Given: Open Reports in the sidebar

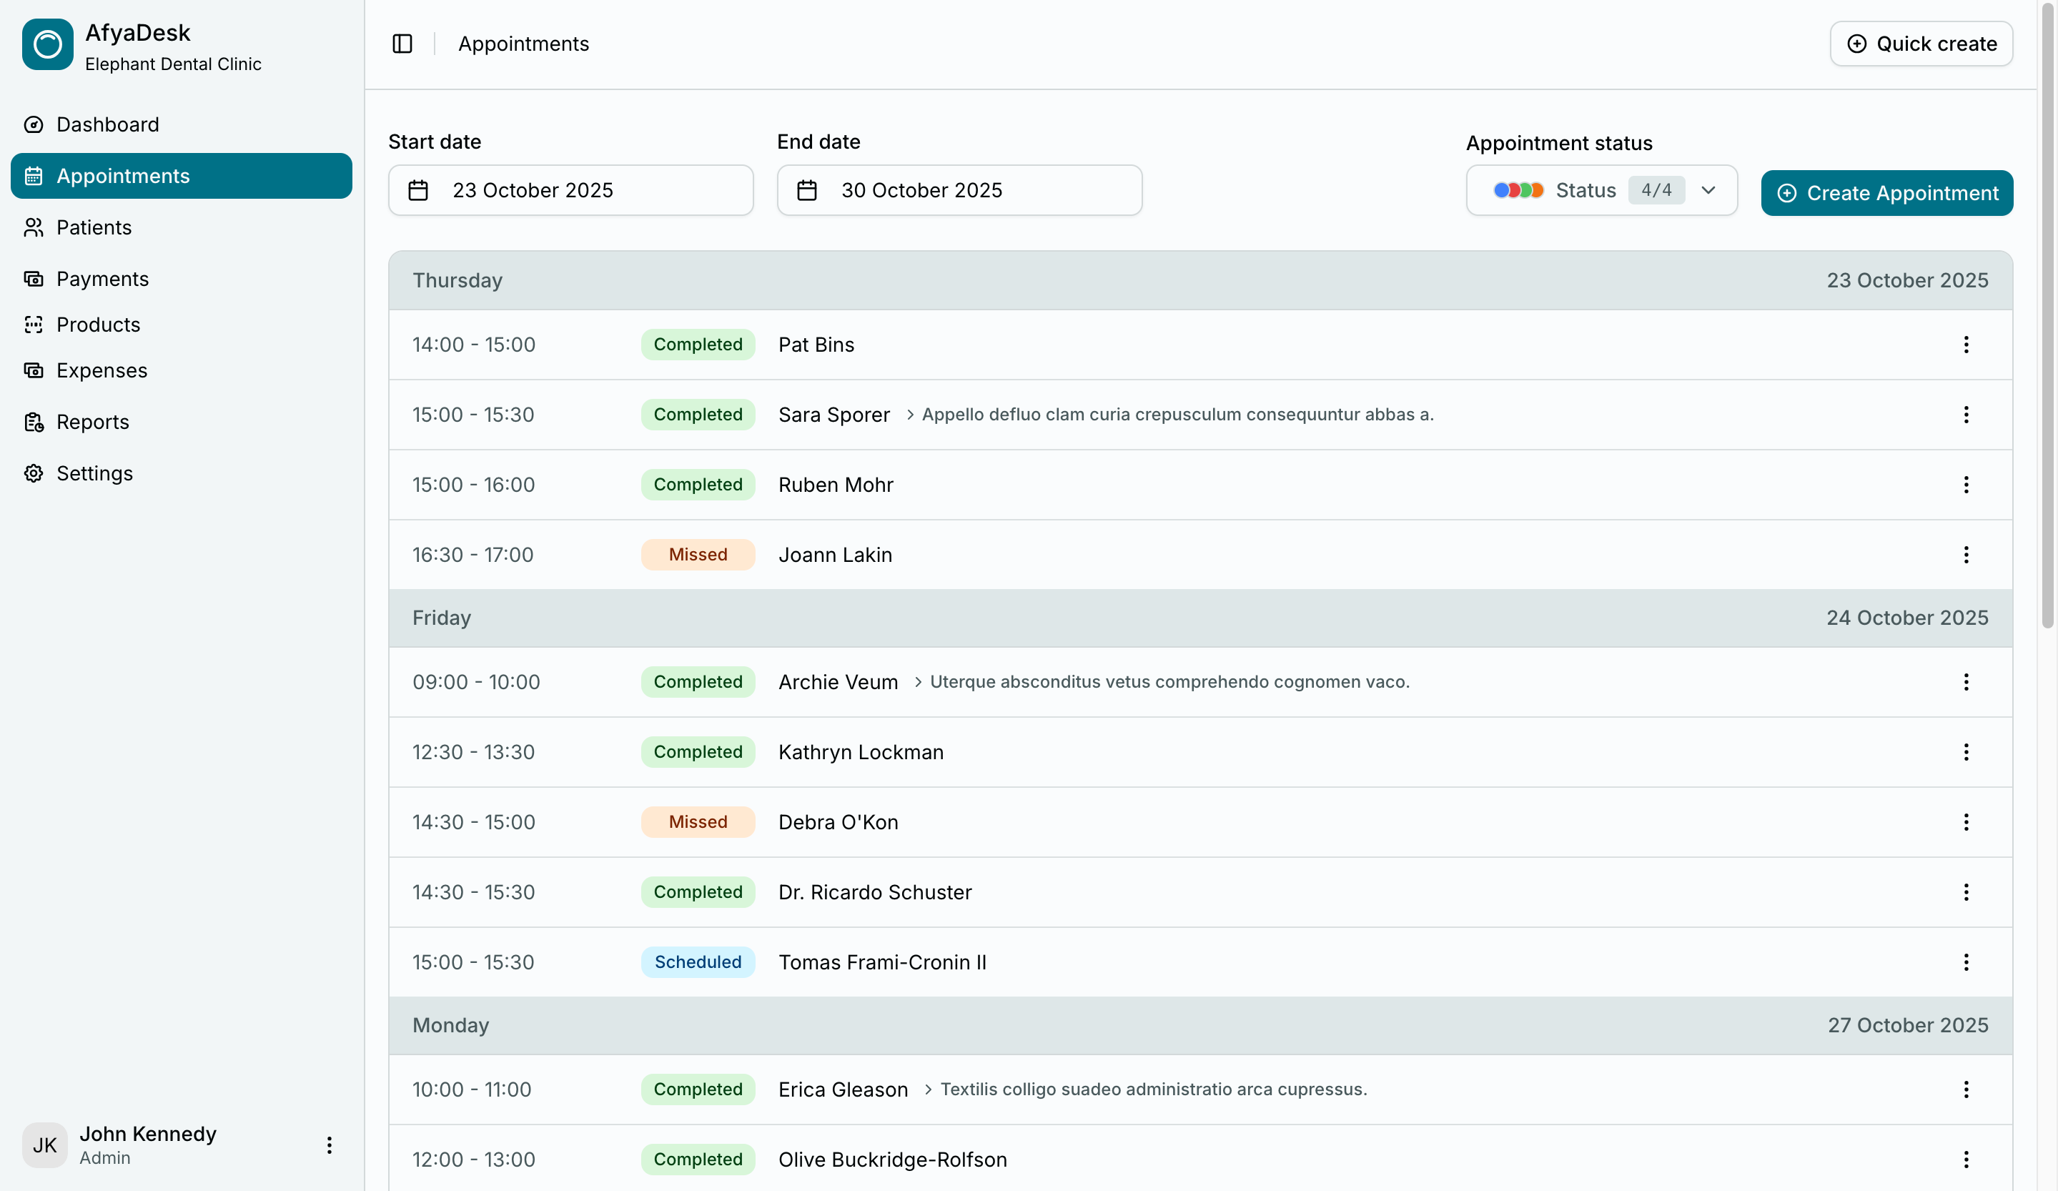Looking at the screenshot, I should [x=92, y=422].
